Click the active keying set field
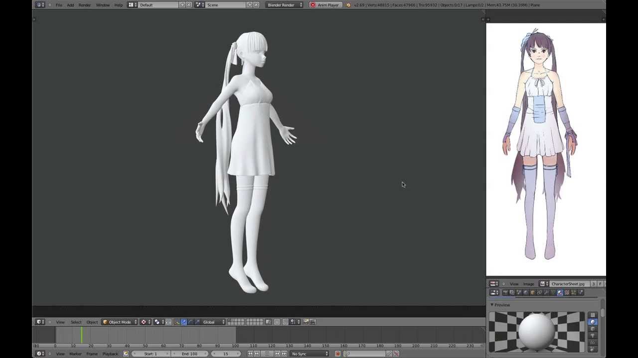 (x=367, y=354)
